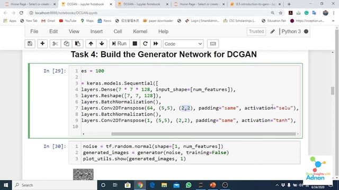The width and height of the screenshot is (339, 190).
Task: Open the Maps bookmark
Action: tap(87, 21)
